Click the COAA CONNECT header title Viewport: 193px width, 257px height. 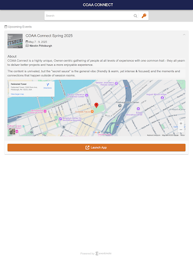pos(98,5)
